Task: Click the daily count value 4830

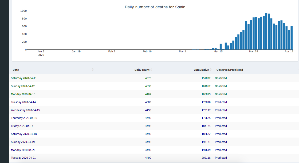Action: point(148,86)
